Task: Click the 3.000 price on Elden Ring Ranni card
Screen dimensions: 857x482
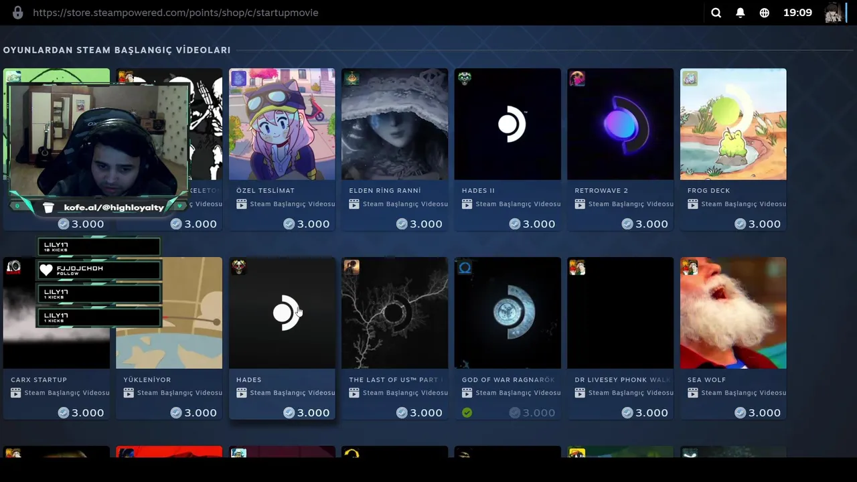Action: point(426,224)
